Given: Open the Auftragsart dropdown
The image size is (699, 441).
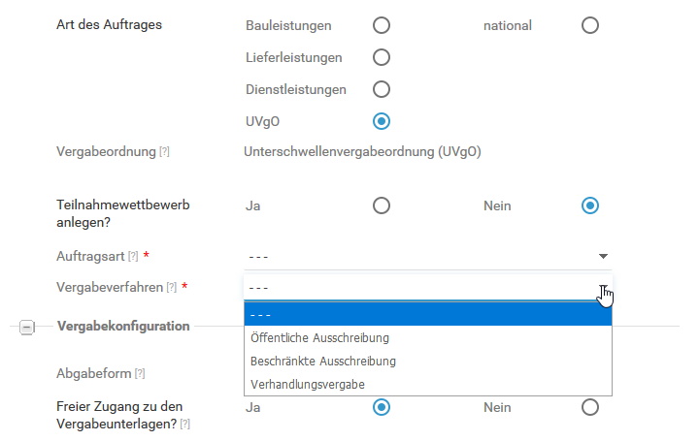Looking at the screenshot, I should 427,256.
